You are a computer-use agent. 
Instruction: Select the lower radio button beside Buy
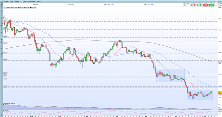pos(216,6)
